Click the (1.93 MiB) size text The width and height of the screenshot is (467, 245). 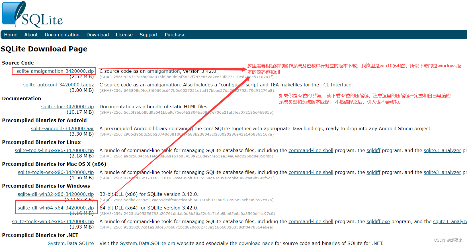pyautogui.click(x=82, y=227)
